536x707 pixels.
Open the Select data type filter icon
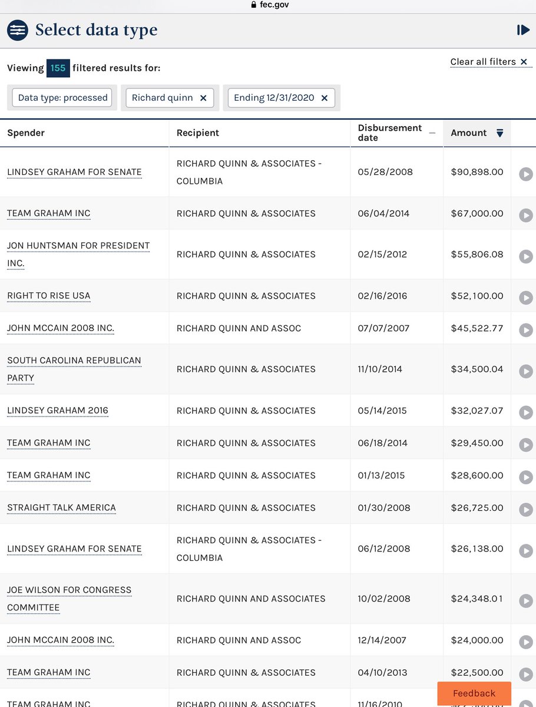pyautogui.click(x=18, y=30)
